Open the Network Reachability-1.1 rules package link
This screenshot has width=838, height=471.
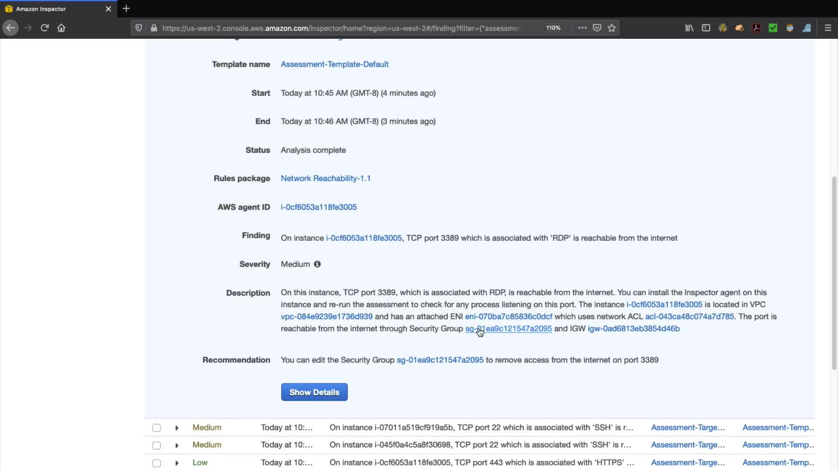point(326,178)
